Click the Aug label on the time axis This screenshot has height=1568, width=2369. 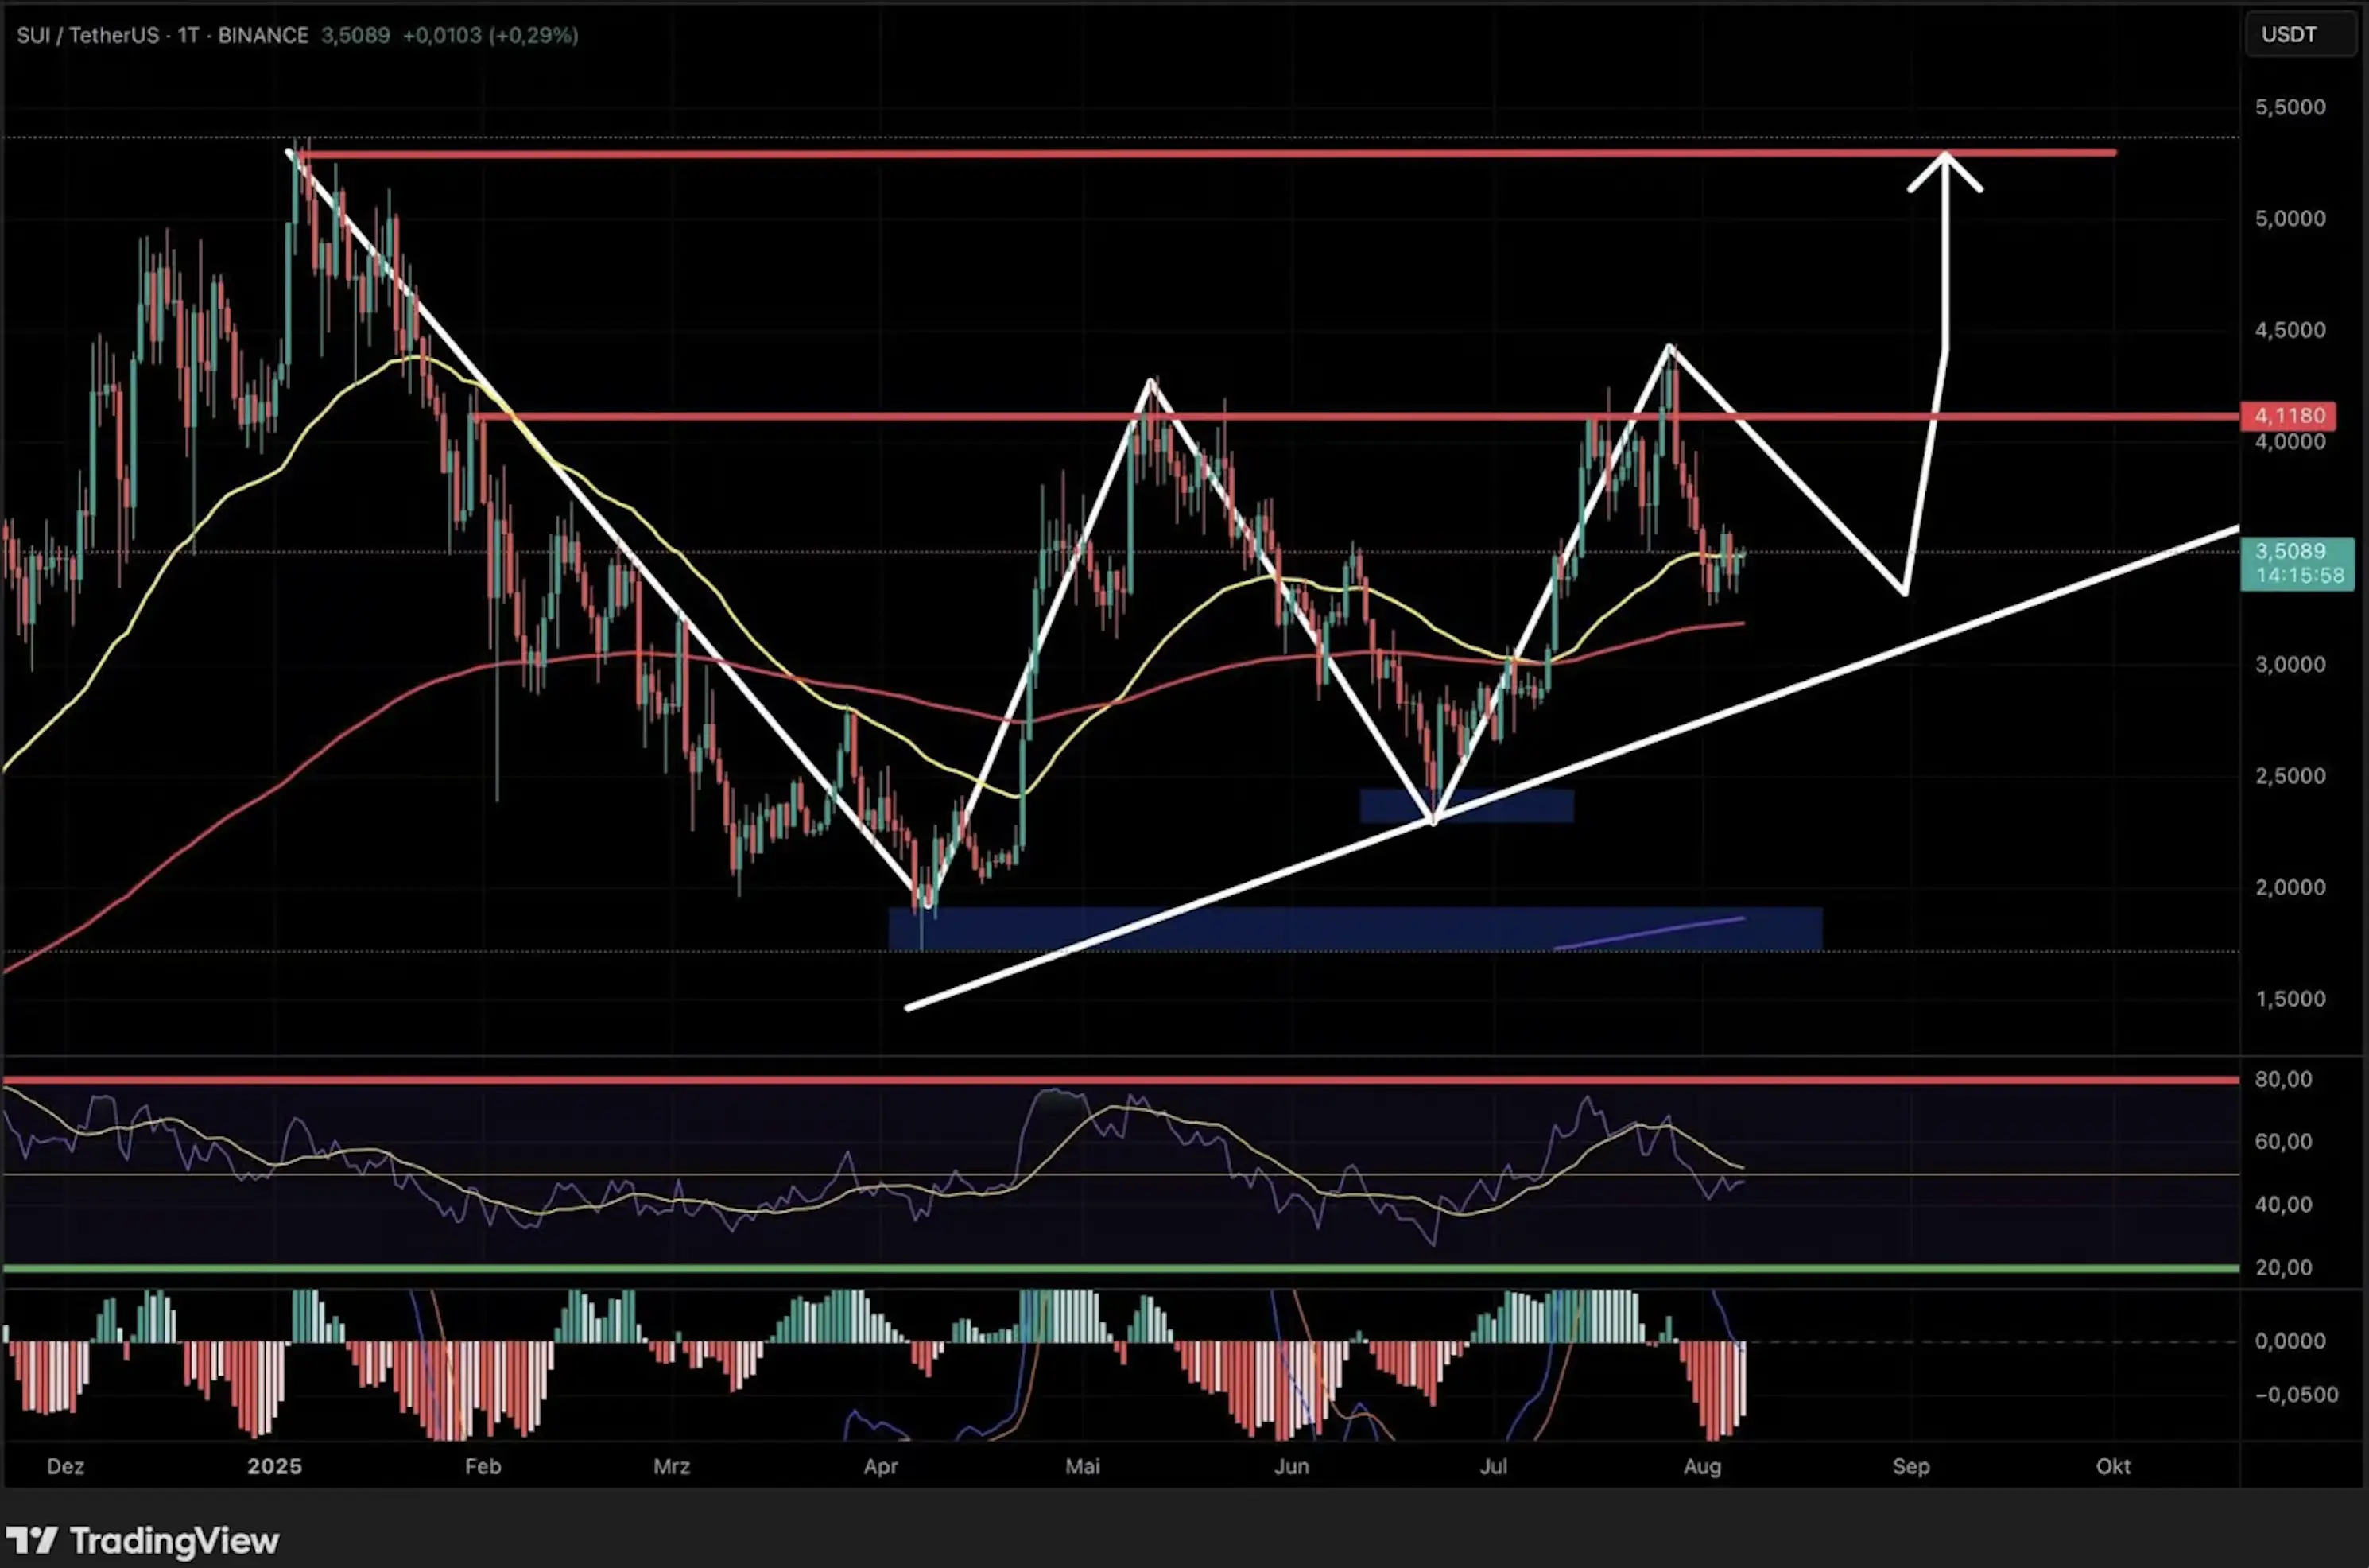pos(1704,1467)
